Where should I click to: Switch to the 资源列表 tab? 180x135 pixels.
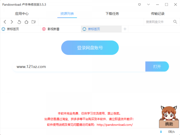pyautogui.click(x=67, y=14)
